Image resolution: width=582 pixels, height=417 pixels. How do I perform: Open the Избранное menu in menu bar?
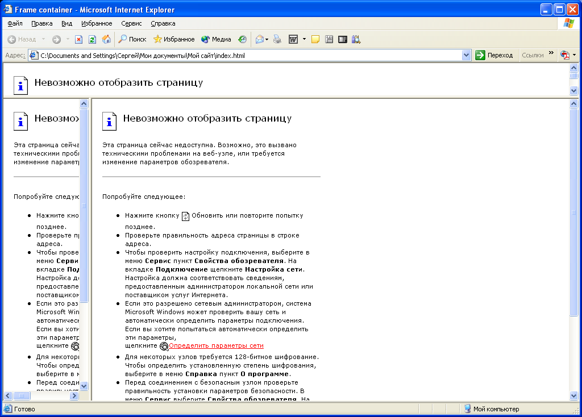[x=97, y=23]
